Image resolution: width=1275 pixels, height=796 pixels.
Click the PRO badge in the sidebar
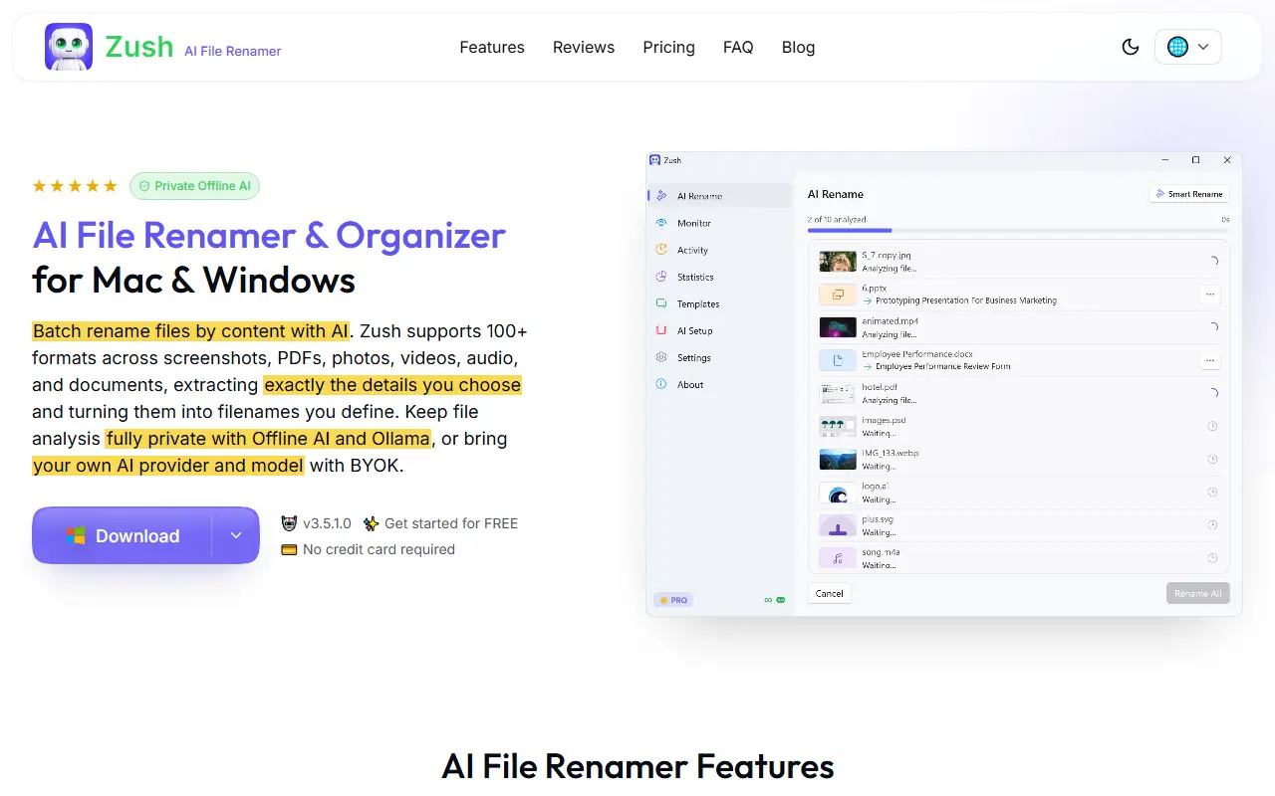click(672, 600)
